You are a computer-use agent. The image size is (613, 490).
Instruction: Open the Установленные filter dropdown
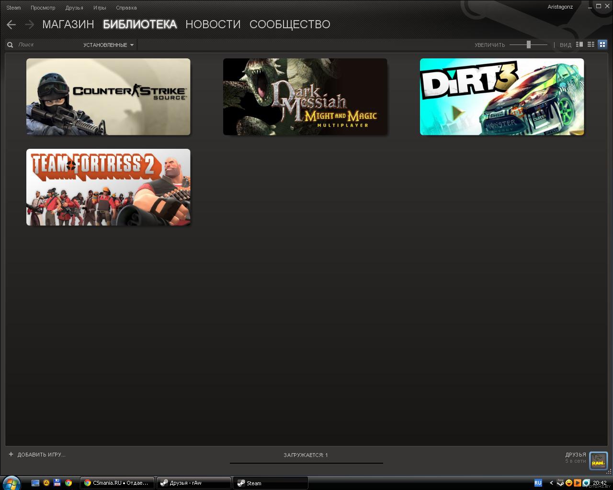click(109, 45)
